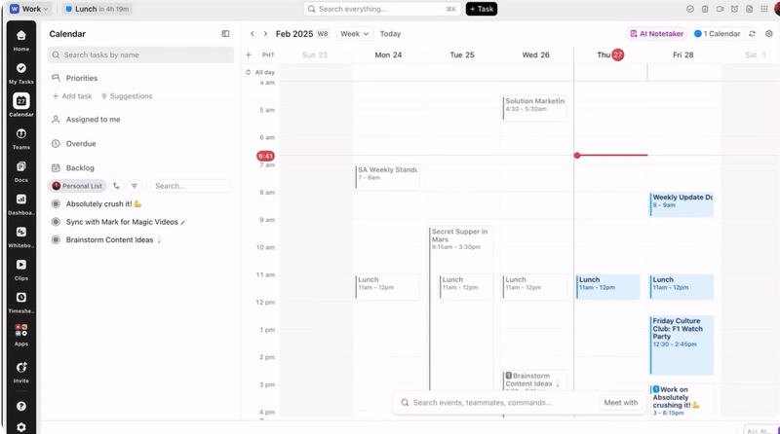Open the filter icon next to Personal List
The height and width of the screenshot is (434, 780).
click(x=134, y=186)
